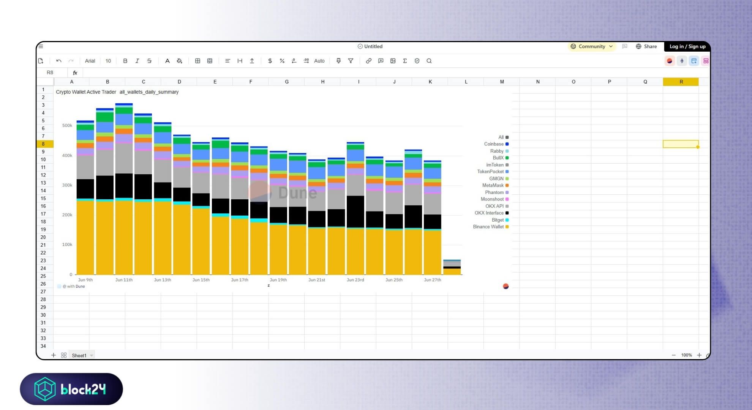752x410 pixels.
Task: Open the font size 10 dropdown
Action: click(108, 61)
